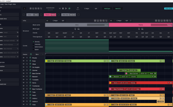Click the icon on Theme (even more intense)
The image size is (173, 107).
(18, 53)
